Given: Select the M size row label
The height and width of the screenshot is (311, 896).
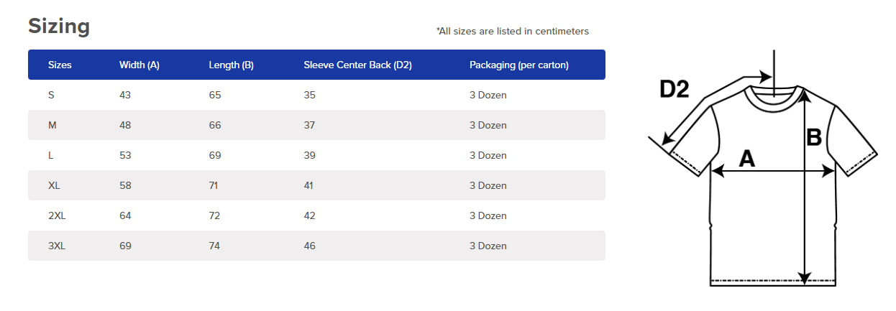Looking at the screenshot, I should point(52,125).
